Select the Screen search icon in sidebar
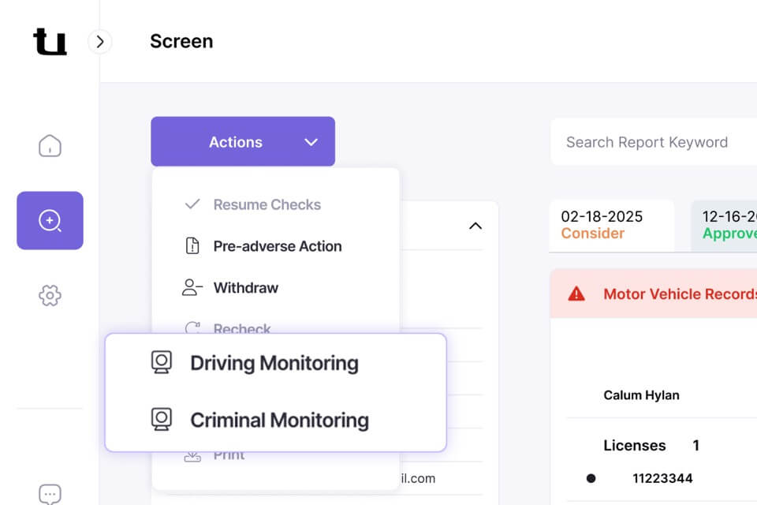Screen dimensions: 757x505 pos(50,221)
